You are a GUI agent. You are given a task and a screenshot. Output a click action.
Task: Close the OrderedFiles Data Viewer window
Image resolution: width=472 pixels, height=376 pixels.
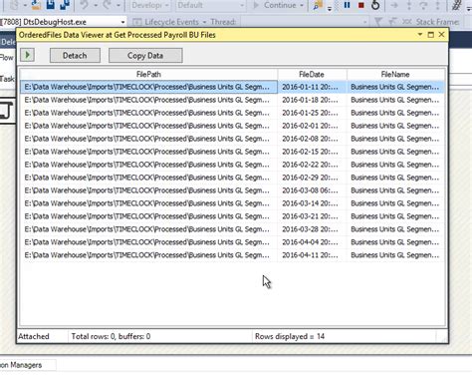[x=441, y=34]
